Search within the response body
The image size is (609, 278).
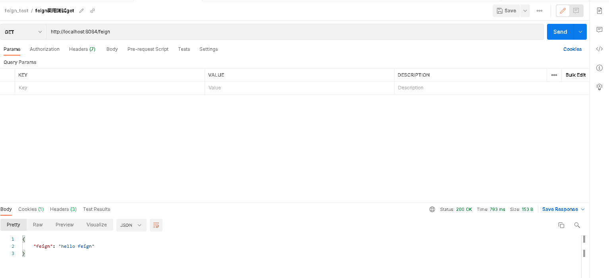coord(577,225)
